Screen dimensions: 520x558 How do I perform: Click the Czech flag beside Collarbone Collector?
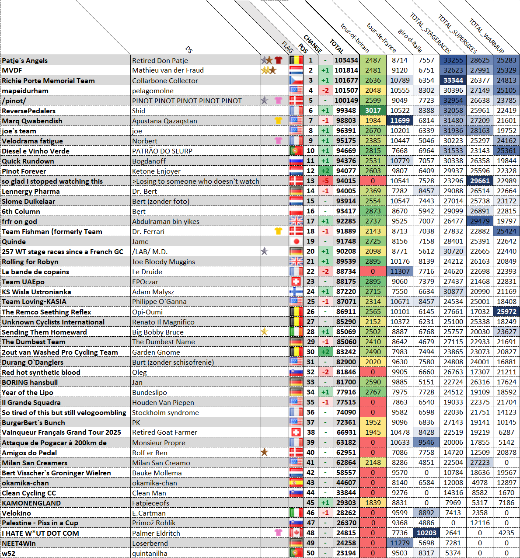pos(296,80)
